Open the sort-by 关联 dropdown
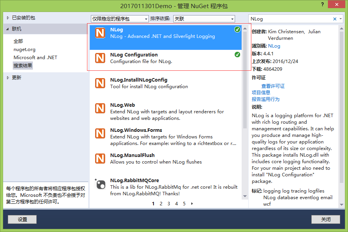Image resolution: width=348 pixels, height=232 pixels. tap(204, 19)
